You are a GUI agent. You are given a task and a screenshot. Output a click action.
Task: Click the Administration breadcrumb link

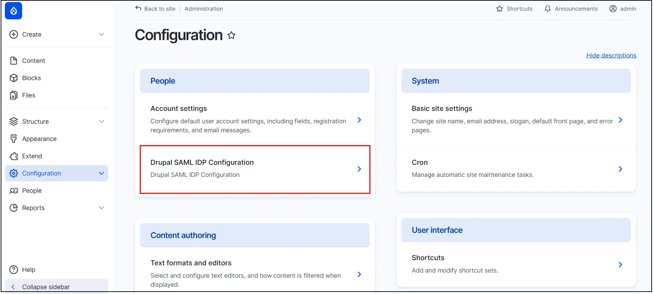click(204, 9)
